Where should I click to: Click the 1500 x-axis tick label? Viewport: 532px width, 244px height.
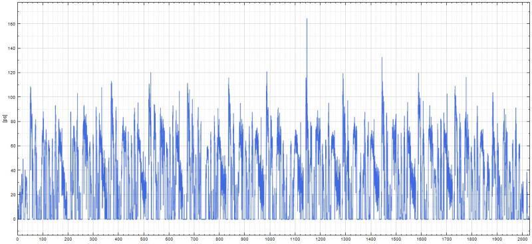[x=396, y=239]
